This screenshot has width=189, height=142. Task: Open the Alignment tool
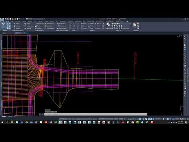[39, 24]
